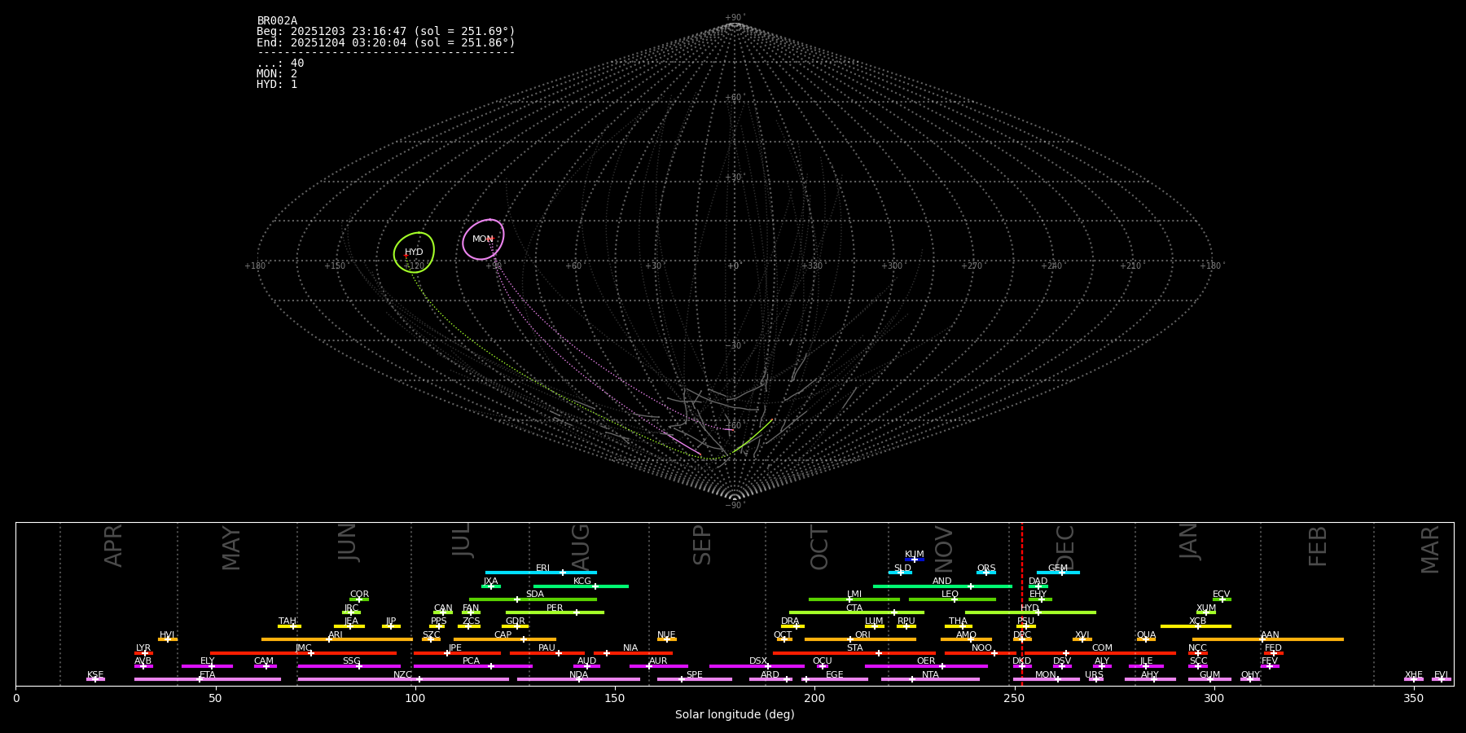Click the ORI shower label
This screenshot has width=1466, height=733.
(862, 635)
